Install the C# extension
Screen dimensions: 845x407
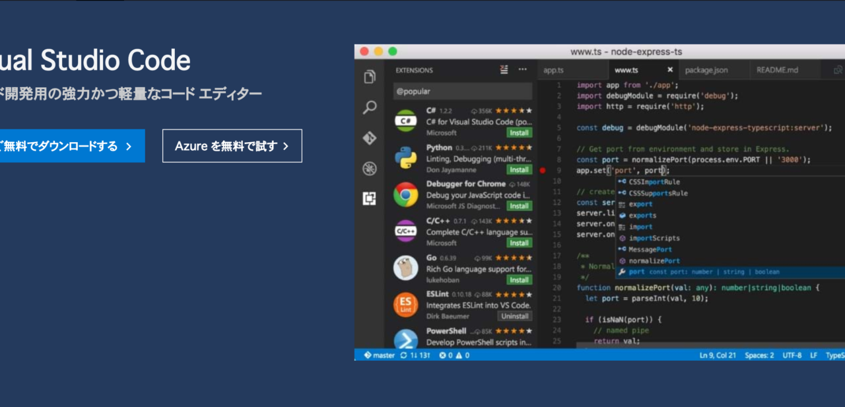[x=519, y=133]
